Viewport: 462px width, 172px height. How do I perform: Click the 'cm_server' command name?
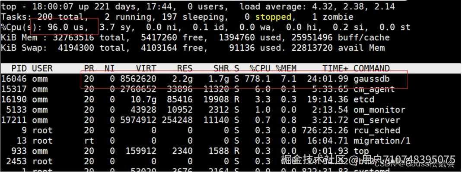pos(377,121)
